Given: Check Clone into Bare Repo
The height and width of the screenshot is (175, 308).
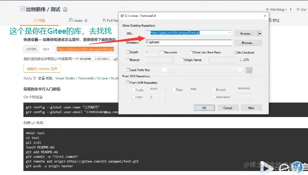Looking at the screenshot, I should pyautogui.click(x=191, y=52).
